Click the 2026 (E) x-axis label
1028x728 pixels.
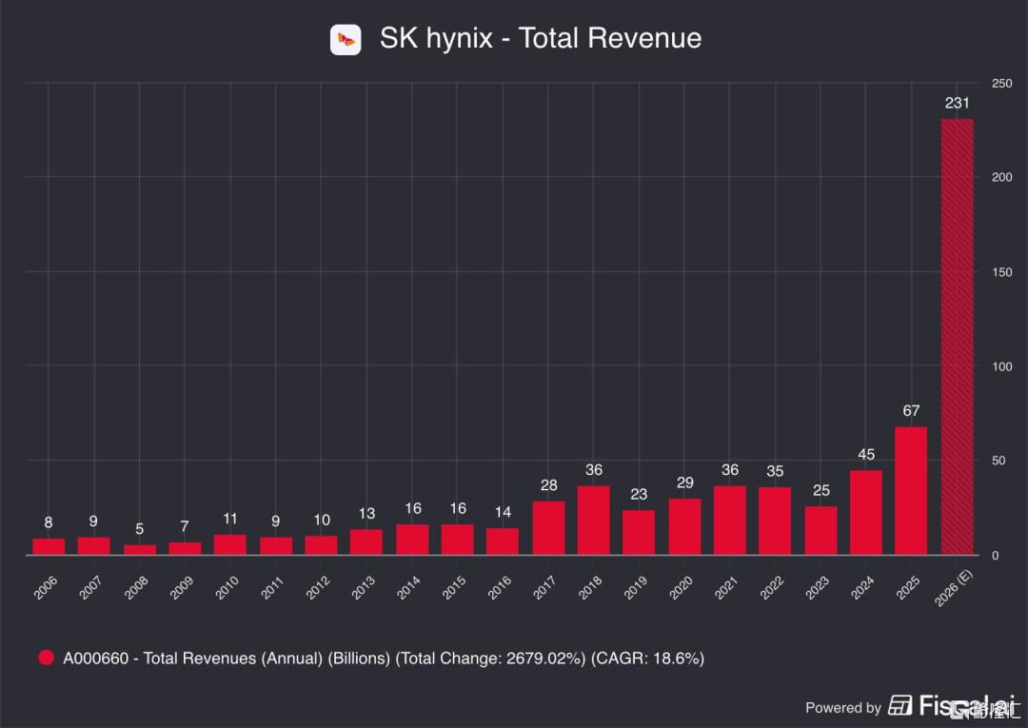click(x=954, y=589)
